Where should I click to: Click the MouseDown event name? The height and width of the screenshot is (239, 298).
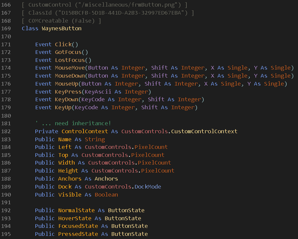[x=70, y=76]
